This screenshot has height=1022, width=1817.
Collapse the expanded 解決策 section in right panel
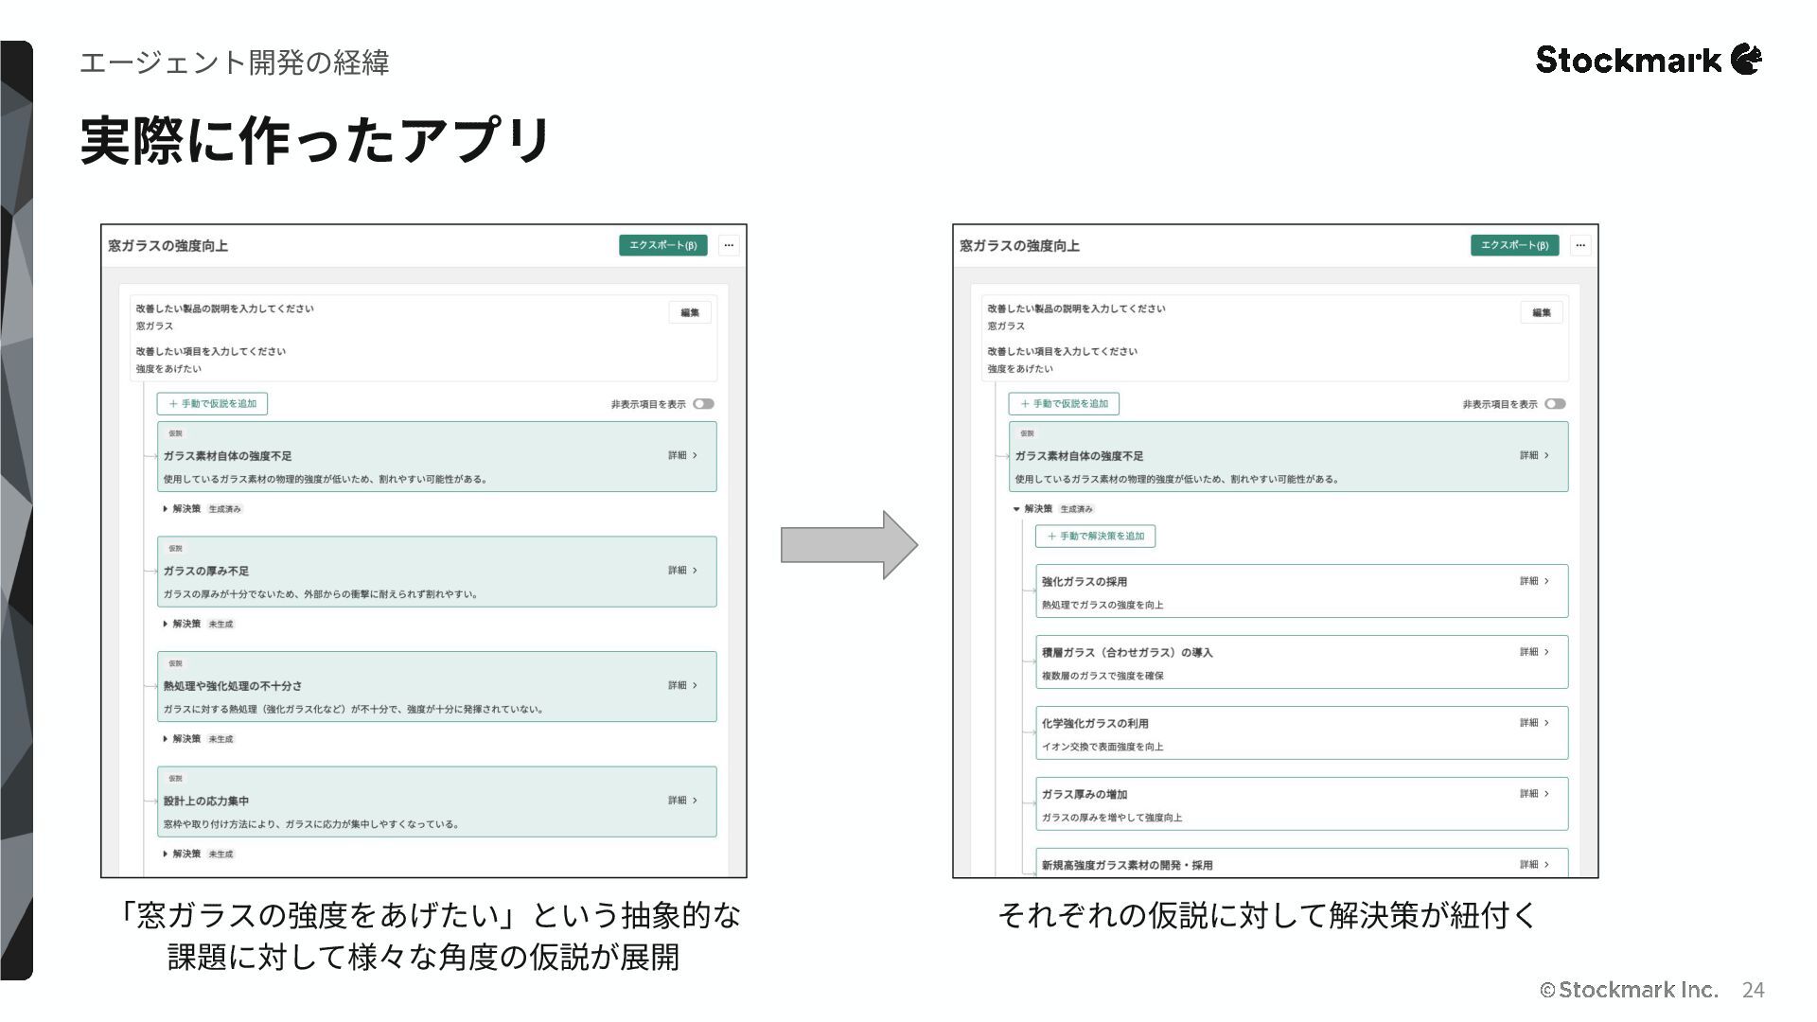(x=1017, y=509)
